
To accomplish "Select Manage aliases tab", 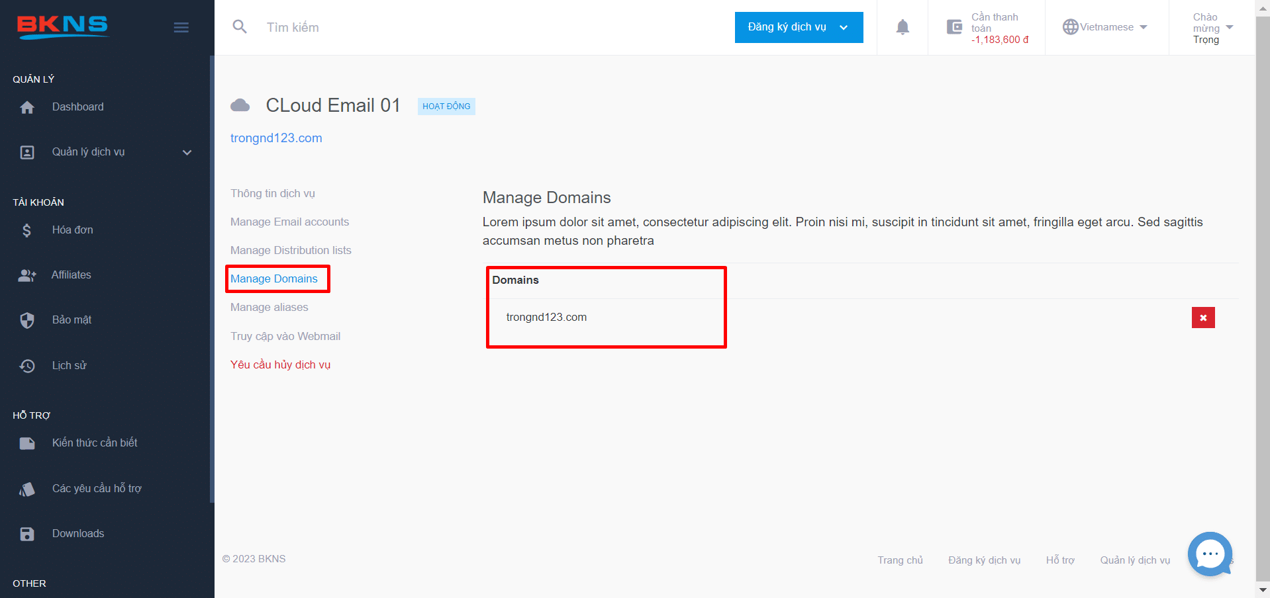I will tap(269, 307).
